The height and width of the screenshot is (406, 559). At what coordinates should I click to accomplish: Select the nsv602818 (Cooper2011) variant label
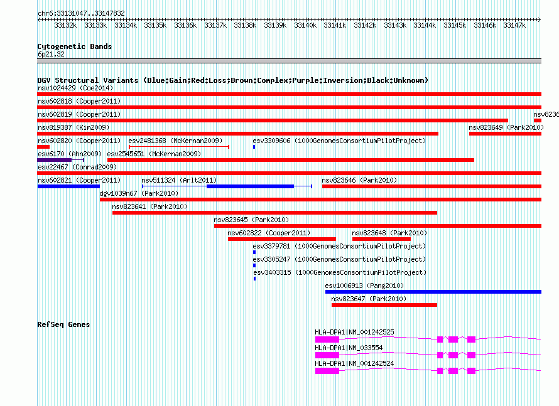[x=79, y=101]
